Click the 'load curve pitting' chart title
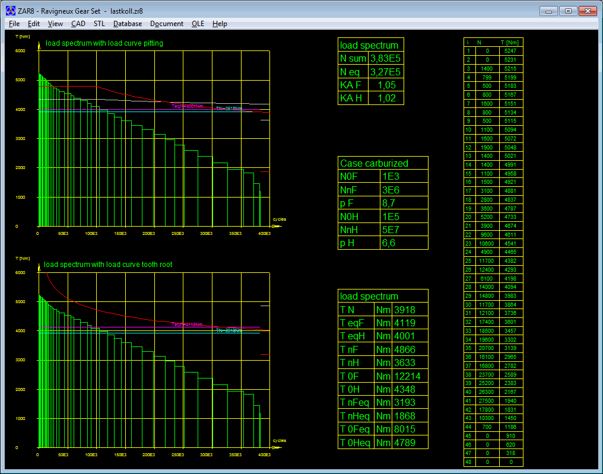The width and height of the screenshot is (603, 474). click(104, 43)
